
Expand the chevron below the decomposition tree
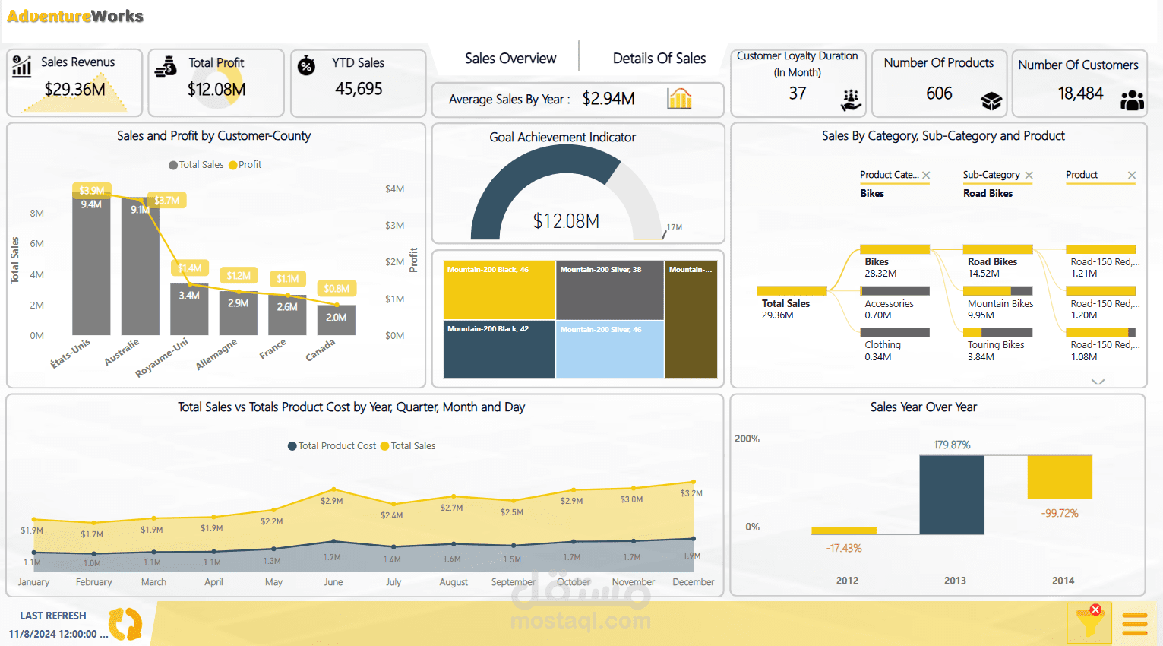point(1098,383)
